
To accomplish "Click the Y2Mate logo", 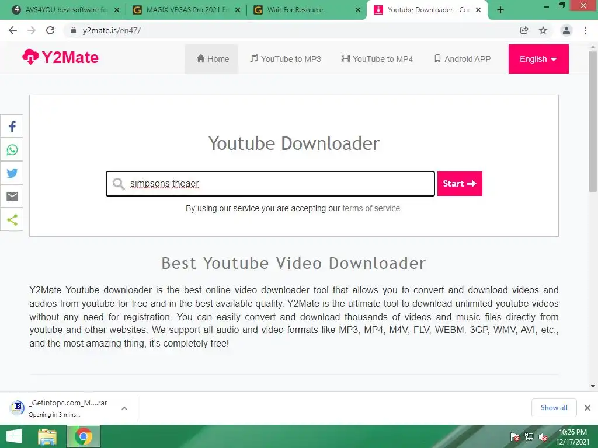I will pyautogui.click(x=60, y=58).
